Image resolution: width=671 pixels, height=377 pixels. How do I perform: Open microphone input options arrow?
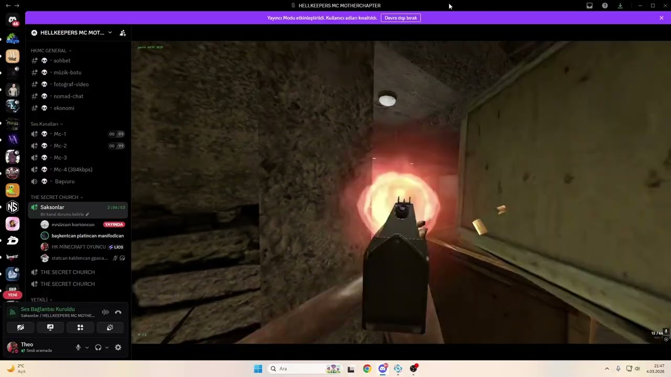click(87, 347)
